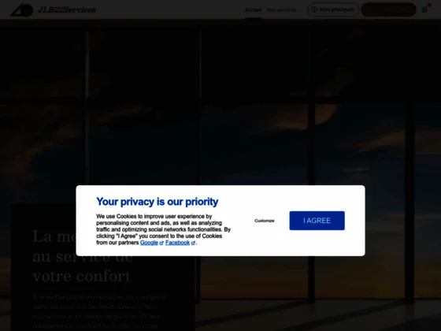Follow the Facebook partner link
The width and height of the screenshot is (441, 331).
pyautogui.click(x=177, y=243)
